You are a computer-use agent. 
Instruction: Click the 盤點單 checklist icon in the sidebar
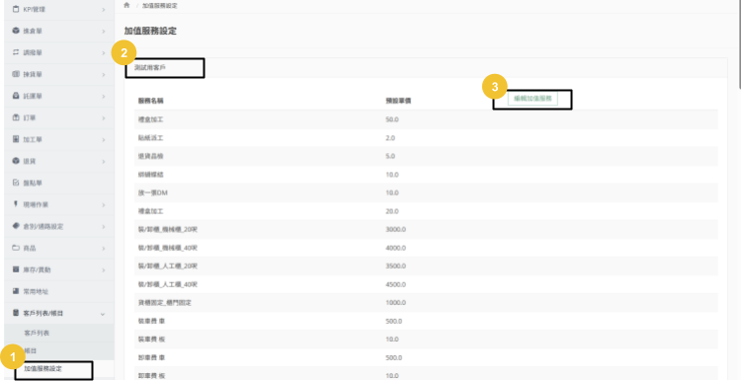click(x=16, y=183)
